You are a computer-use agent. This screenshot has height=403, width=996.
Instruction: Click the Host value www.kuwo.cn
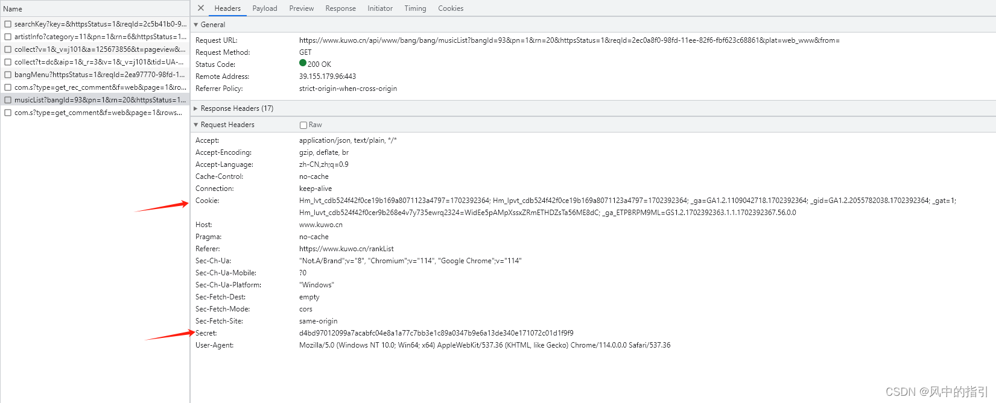(321, 225)
